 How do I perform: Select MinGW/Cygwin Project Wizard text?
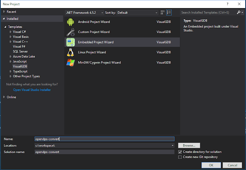point(100,62)
